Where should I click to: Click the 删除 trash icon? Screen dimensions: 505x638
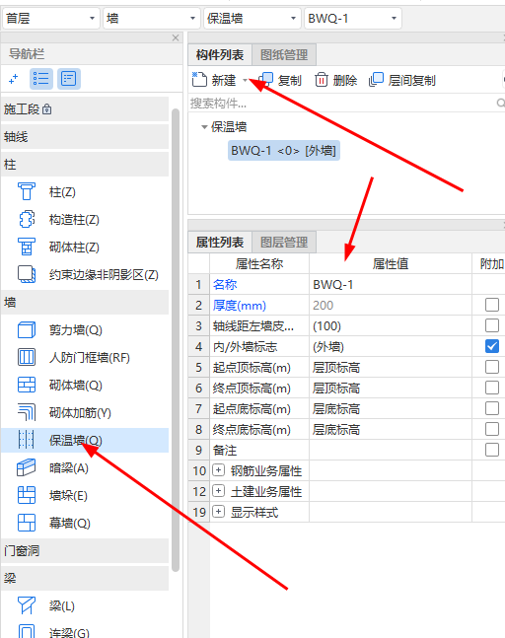pyautogui.click(x=322, y=80)
